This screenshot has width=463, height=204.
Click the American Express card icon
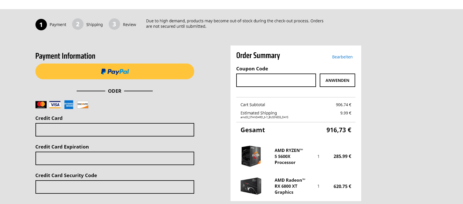[69, 105]
